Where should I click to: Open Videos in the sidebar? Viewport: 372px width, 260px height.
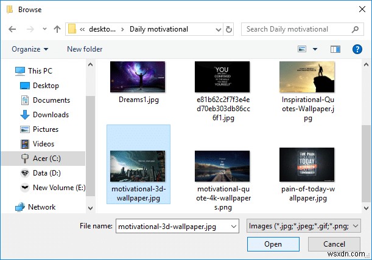(37, 144)
